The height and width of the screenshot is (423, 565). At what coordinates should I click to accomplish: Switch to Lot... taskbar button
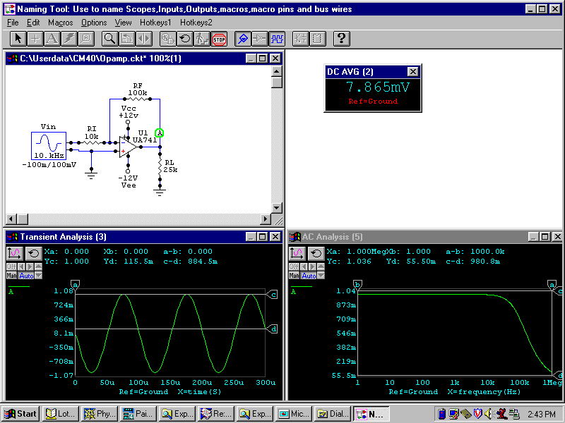click(60, 414)
